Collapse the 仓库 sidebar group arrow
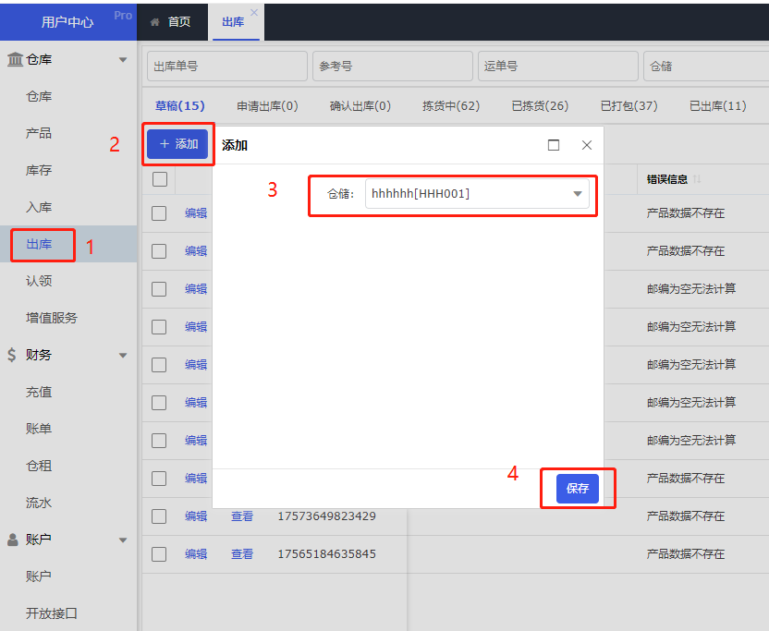This screenshot has width=769, height=631. (x=123, y=60)
